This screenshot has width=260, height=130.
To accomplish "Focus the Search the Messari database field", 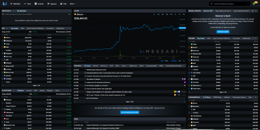I will 230,4.
